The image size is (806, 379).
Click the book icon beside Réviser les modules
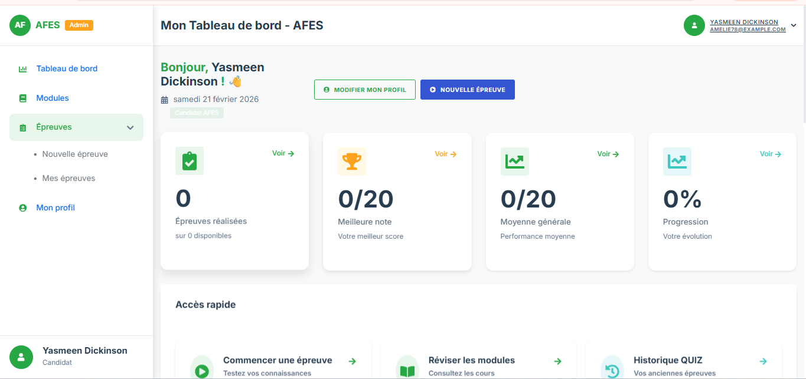point(407,370)
